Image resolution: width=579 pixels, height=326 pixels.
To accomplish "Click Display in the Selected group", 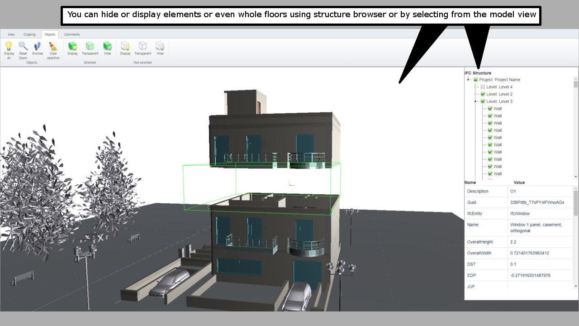I will click(72, 48).
